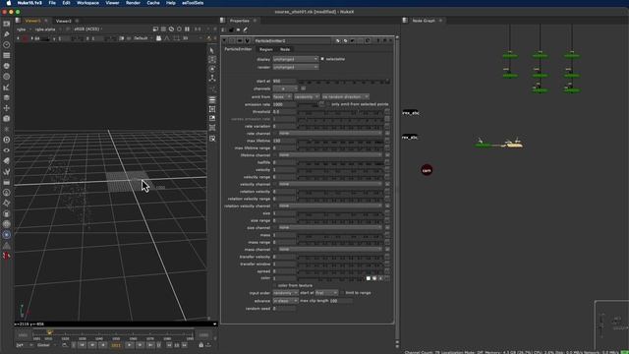Click the emission rate slider
This screenshot has width=629, height=354.
tap(308, 104)
